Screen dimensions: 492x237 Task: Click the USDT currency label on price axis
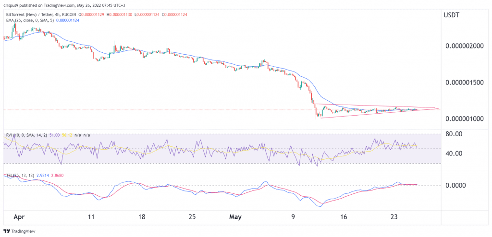(451, 14)
